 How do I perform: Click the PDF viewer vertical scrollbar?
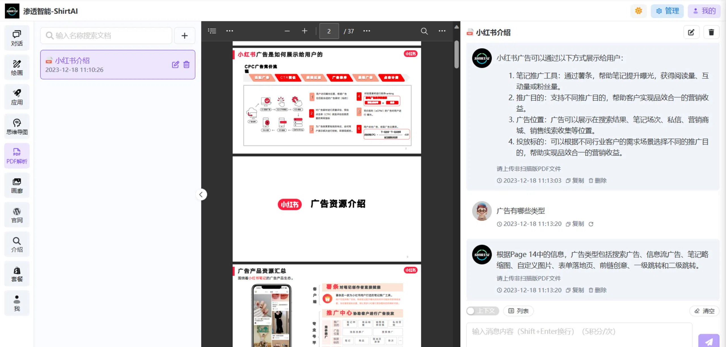tap(456, 55)
